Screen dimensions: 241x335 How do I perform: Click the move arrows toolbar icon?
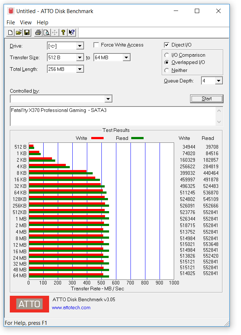[x=55, y=32]
